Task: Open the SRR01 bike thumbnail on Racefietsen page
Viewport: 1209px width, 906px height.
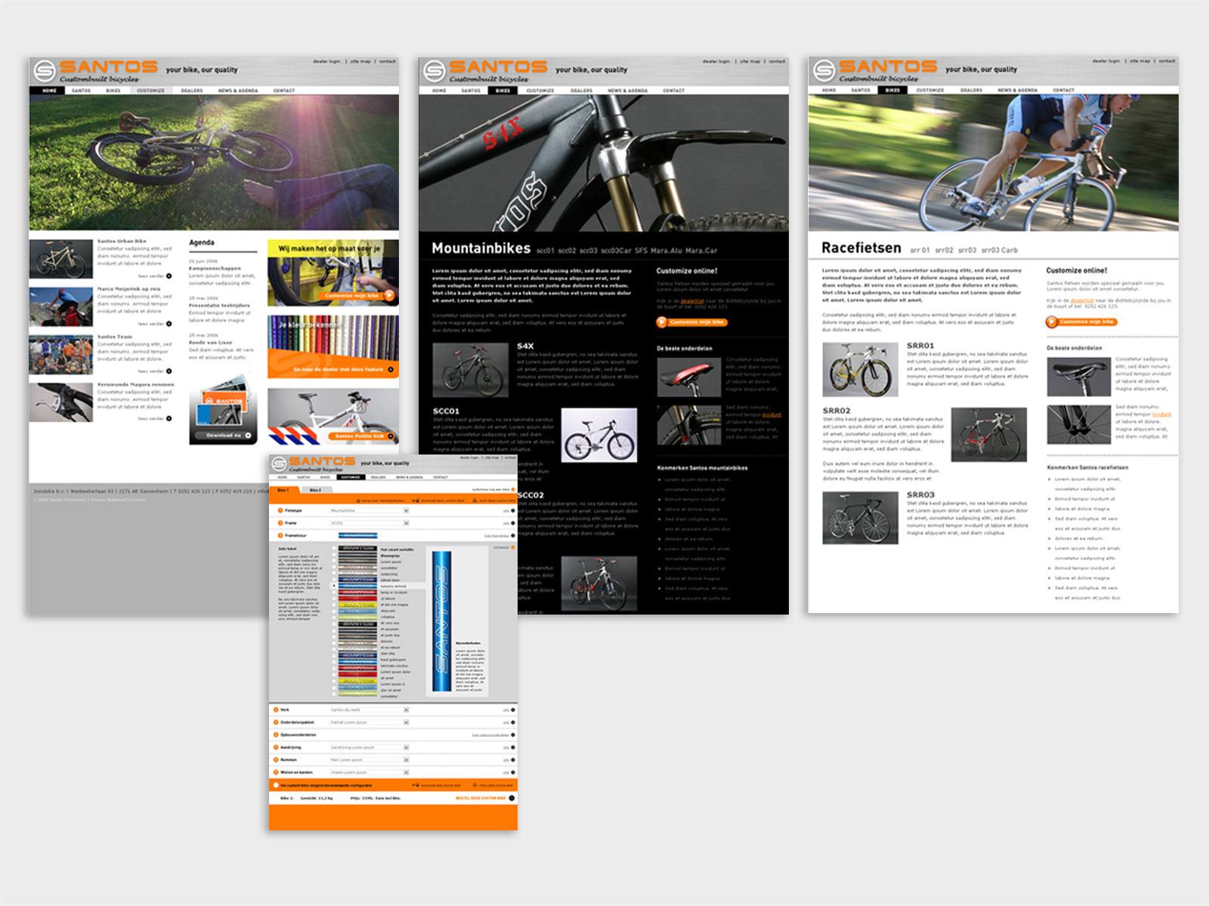Action: [x=860, y=369]
